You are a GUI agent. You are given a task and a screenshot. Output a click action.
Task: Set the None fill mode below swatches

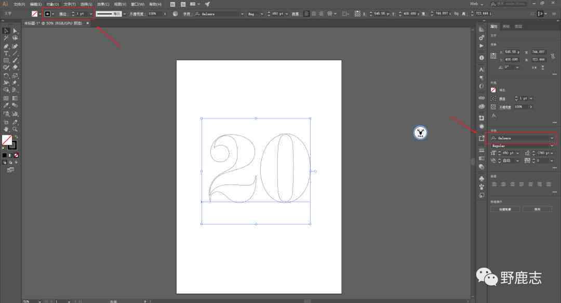click(x=16, y=155)
